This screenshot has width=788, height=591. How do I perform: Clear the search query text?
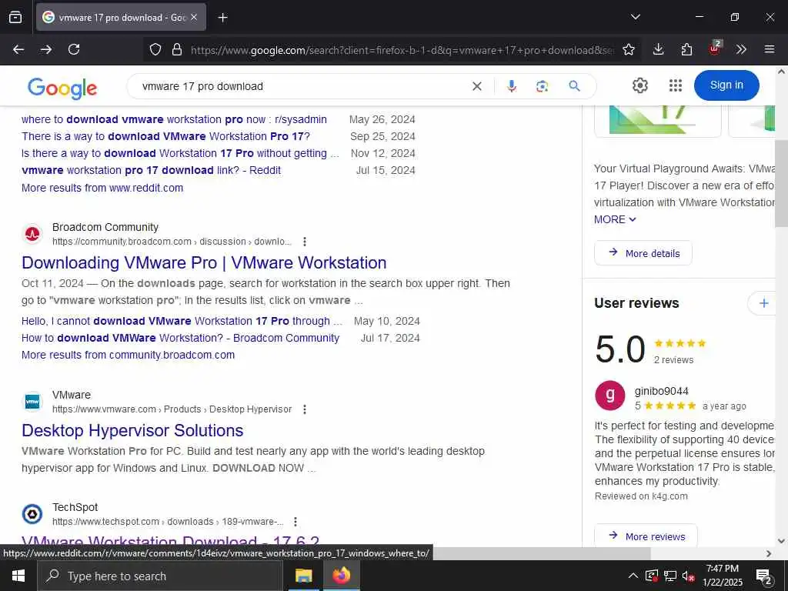click(x=477, y=86)
